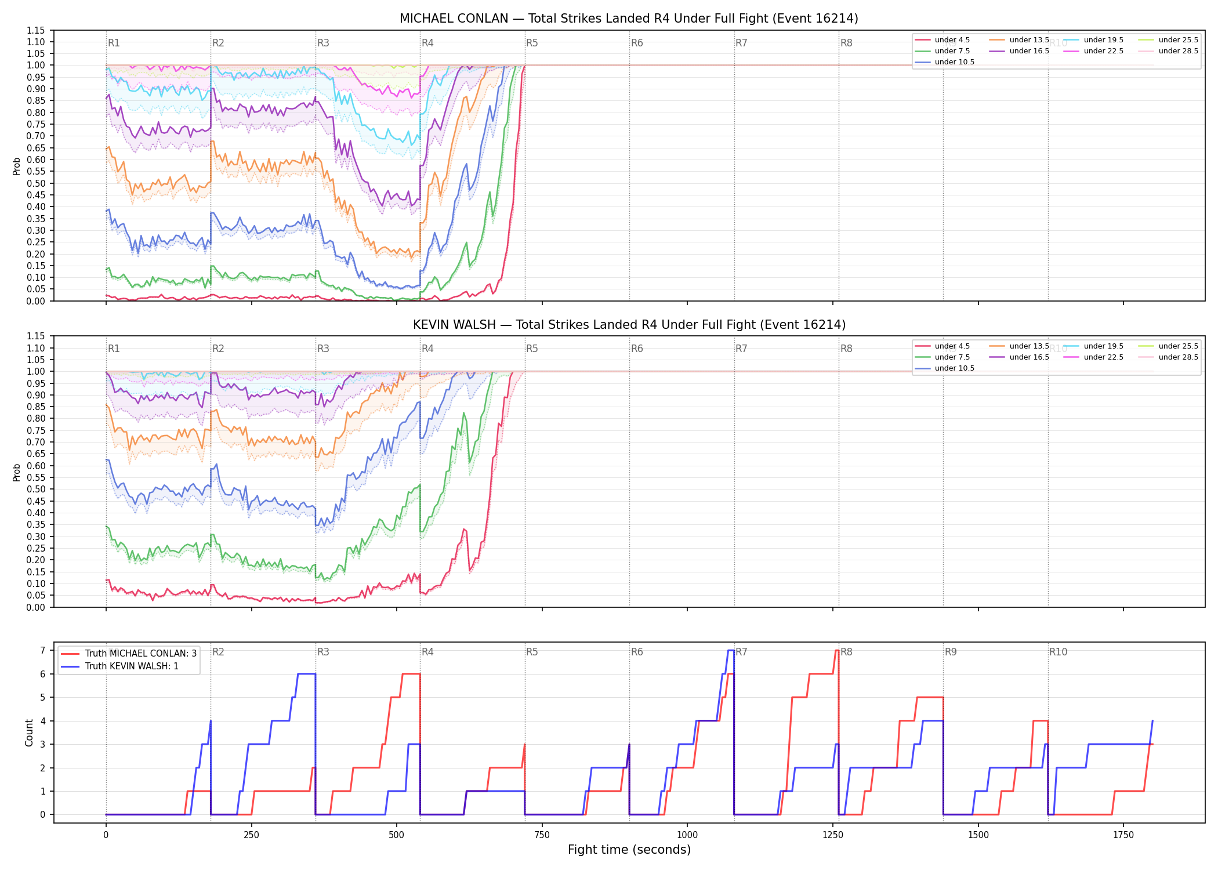
Task: Click the 7 tick on the Count axis
Action: (42, 651)
